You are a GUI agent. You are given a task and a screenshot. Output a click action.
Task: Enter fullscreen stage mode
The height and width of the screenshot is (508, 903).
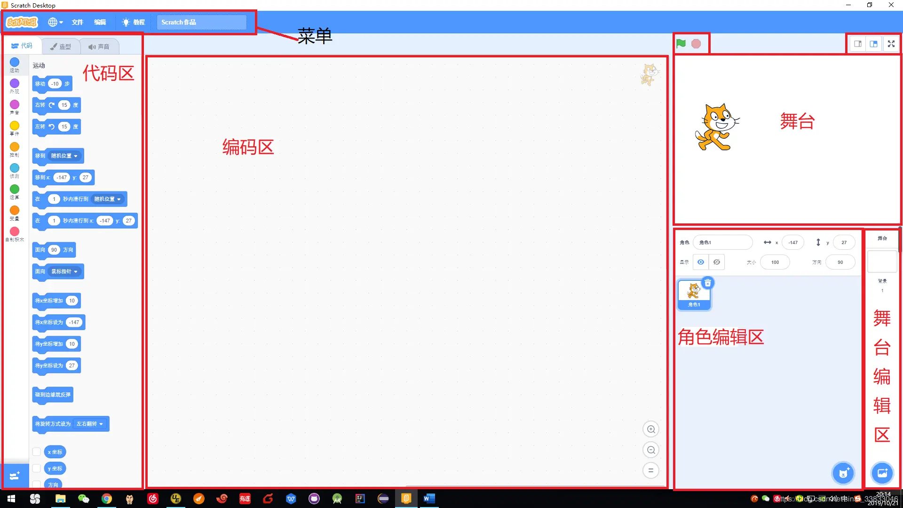click(x=891, y=44)
